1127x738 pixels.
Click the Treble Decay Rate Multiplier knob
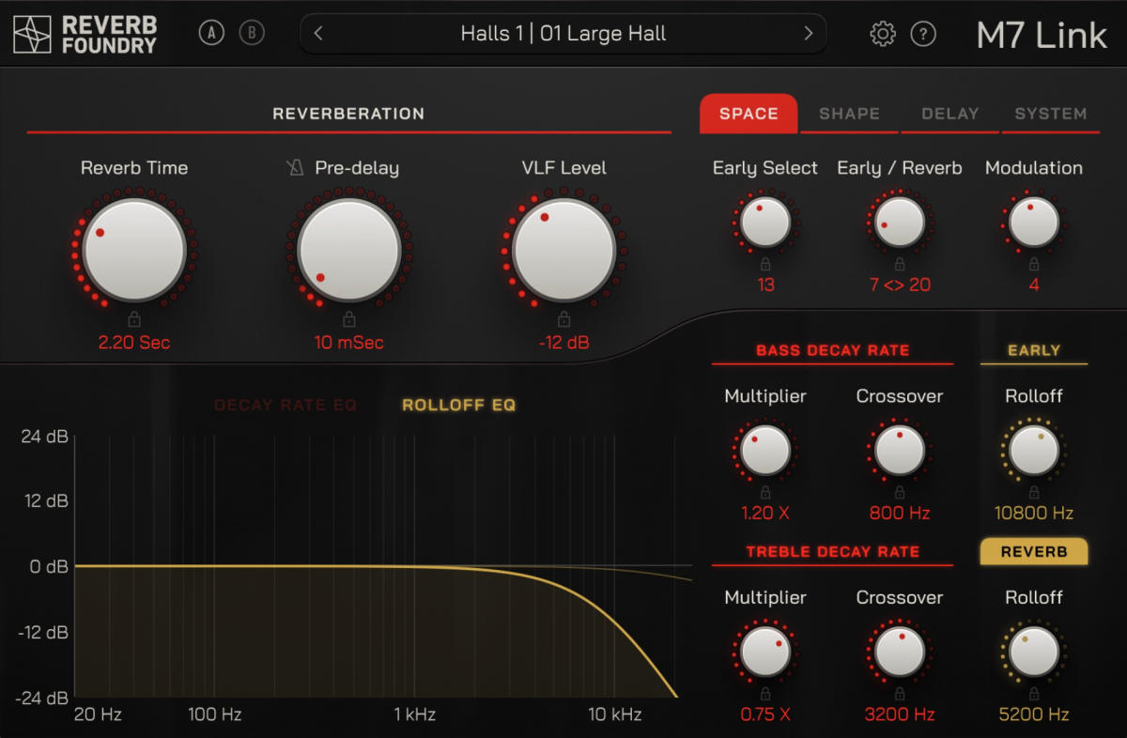[765, 652]
